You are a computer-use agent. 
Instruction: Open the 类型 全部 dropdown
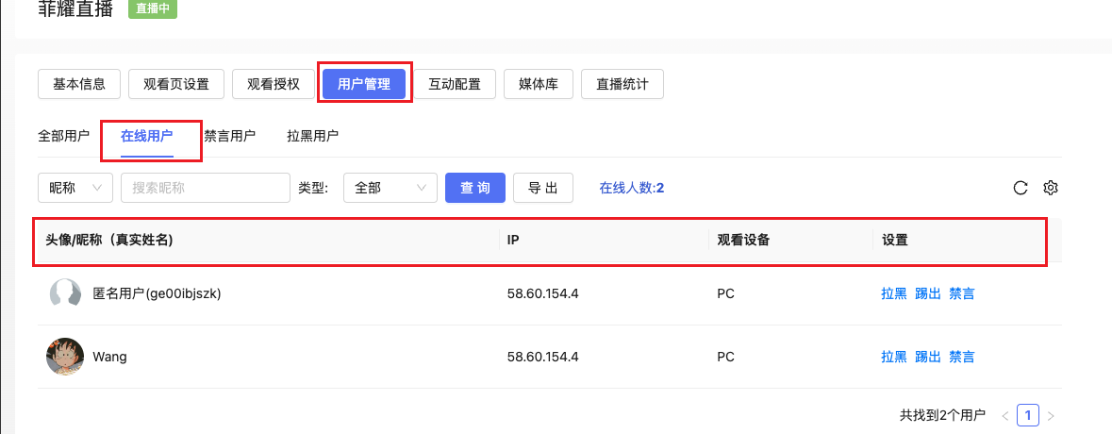pyautogui.click(x=390, y=188)
